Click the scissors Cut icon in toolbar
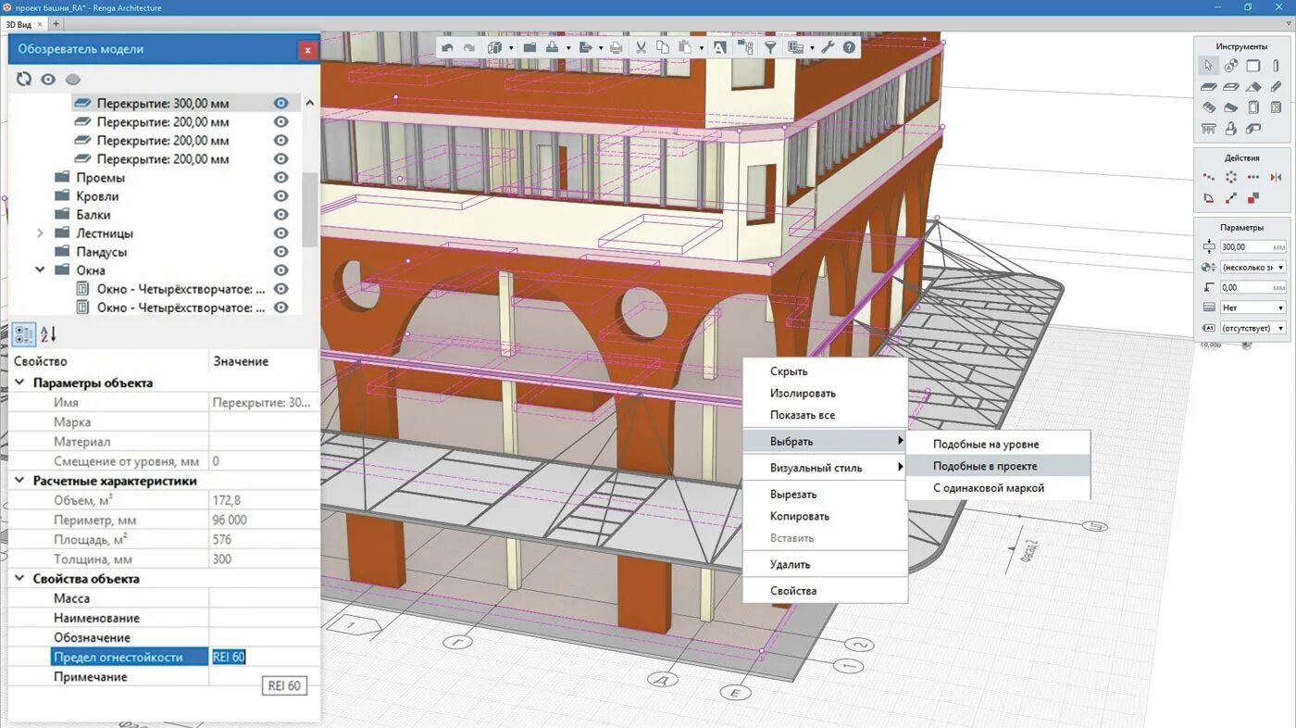This screenshot has height=728, width=1296. pos(641,47)
